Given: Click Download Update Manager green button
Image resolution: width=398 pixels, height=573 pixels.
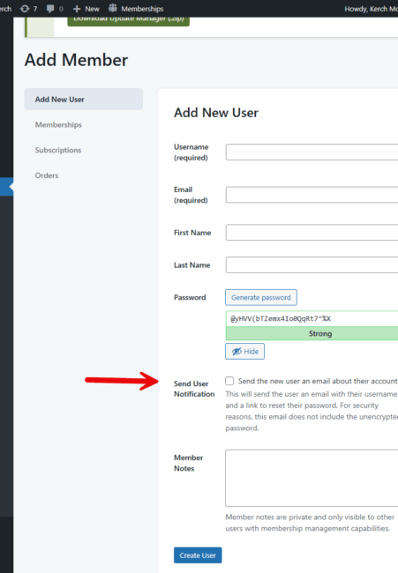Looking at the screenshot, I should pos(128,21).
